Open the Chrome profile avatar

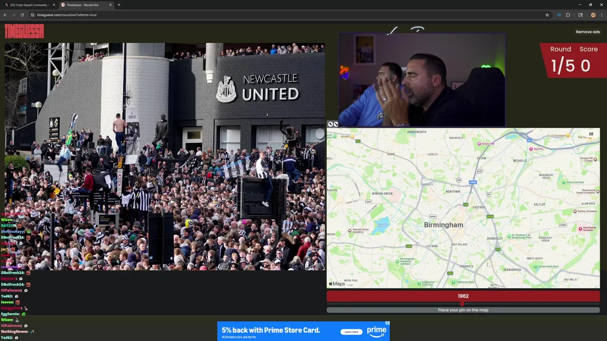(x=593, y=15)
